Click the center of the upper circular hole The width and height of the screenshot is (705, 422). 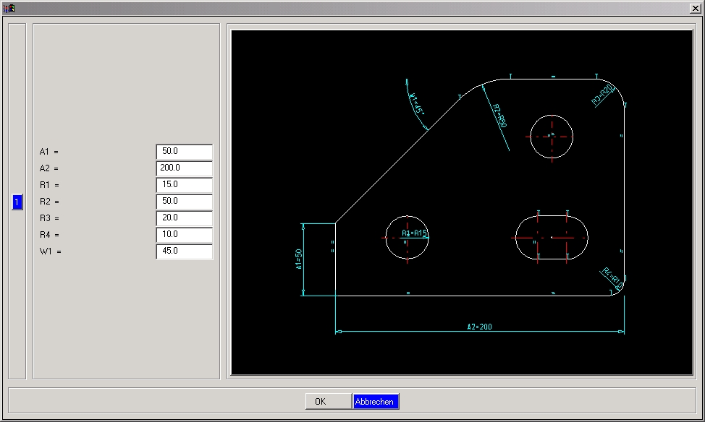point(552,135)
